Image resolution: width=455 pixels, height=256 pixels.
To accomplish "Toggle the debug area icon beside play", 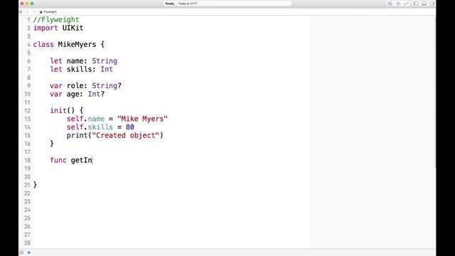I will pyautogui.click(x=21, y=252).
